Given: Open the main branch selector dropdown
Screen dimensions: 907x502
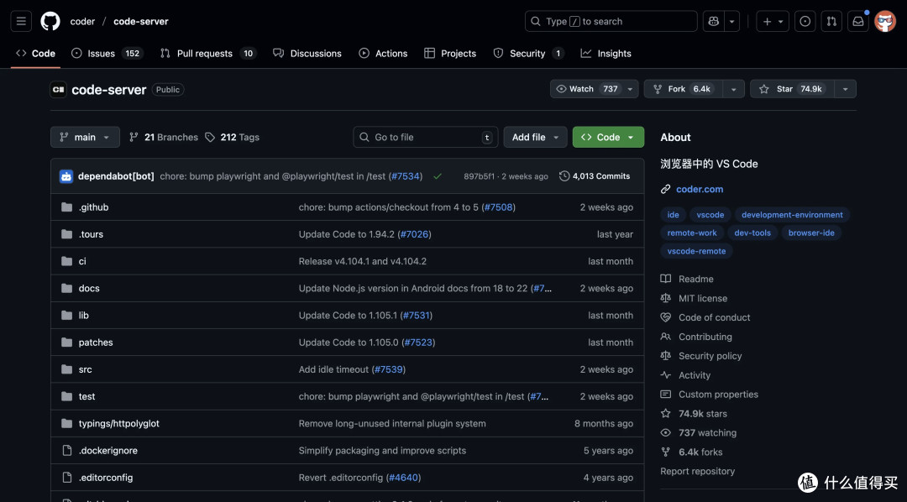Looking at the screenshot, I should click(x=85, y=137).
